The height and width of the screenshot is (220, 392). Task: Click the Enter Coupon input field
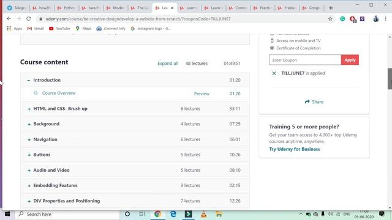pyautogui.click(x=305, y=60)
